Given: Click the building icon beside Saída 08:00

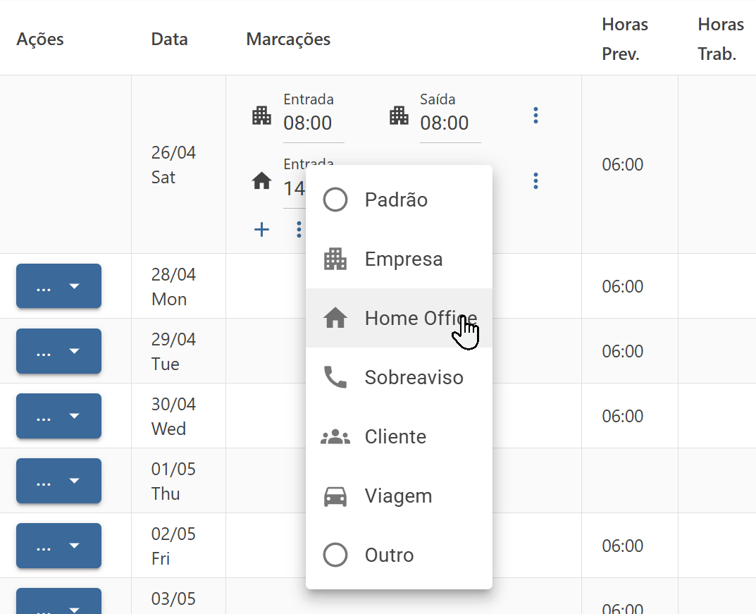Looking at the screenshot, I should pos(399,116).
